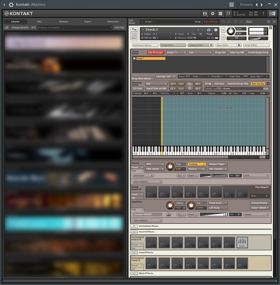Toggle the Tracking button in Source
Screen dimensions: 280x285
[197, 164]
